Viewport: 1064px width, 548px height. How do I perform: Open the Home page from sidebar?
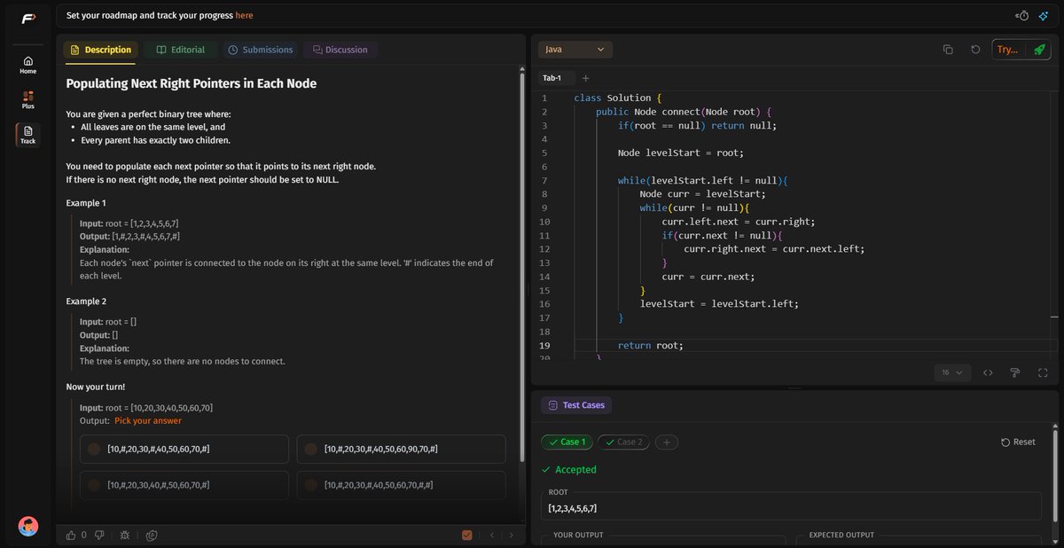(x=27, y=65)
